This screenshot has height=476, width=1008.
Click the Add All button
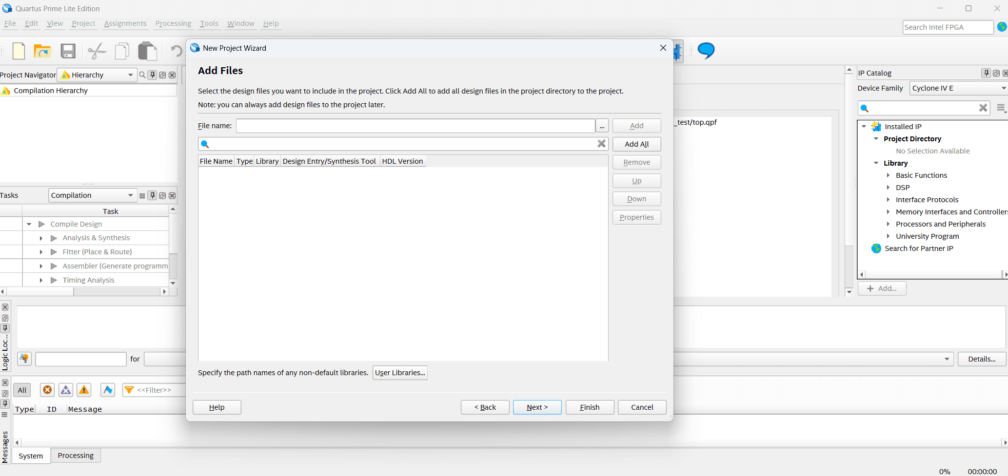coord(636,144)
